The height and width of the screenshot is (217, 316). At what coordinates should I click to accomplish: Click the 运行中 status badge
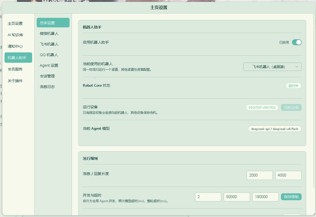(293, 86)
